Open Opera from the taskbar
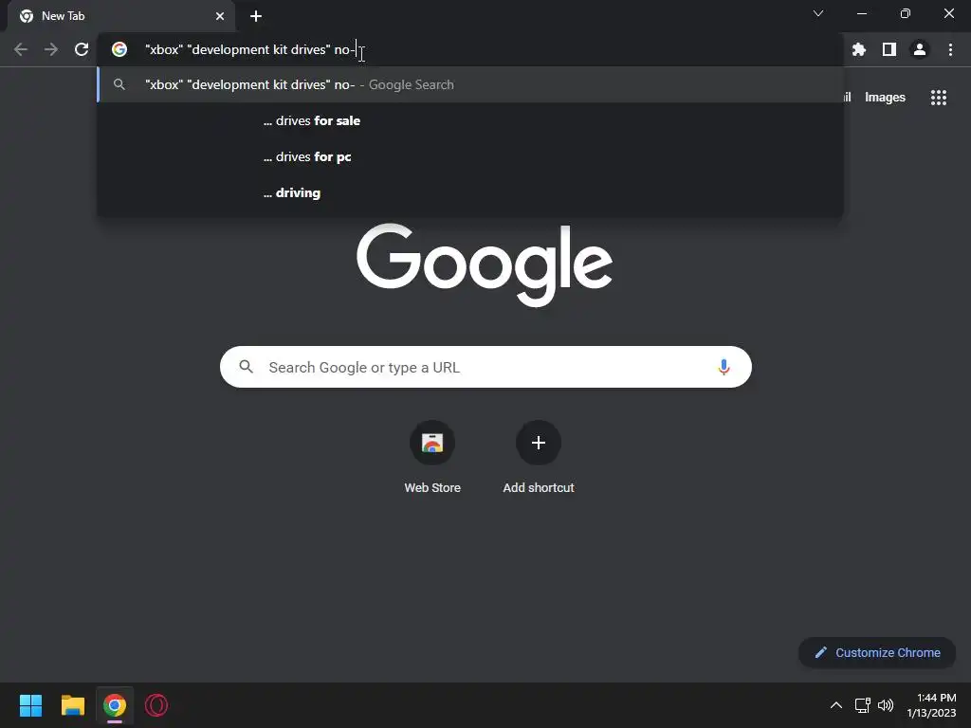The width and height of the screenshot is (971, 728). (x=156, y=705)
